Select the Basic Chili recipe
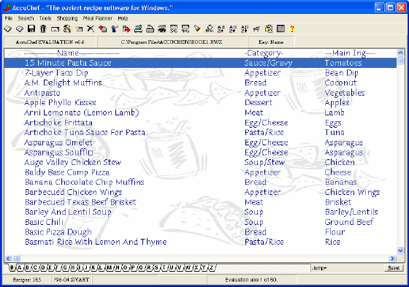The width and height of the screenshot is (409, 287). coord(200,222)
